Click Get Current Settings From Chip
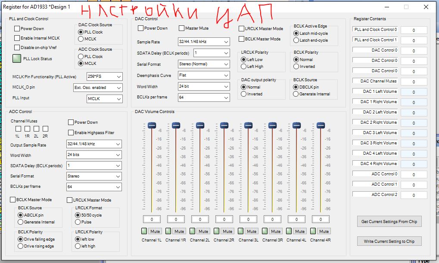The width and height of the screenshot is (439, 263). pyautogui.click(x=389, y=222)
